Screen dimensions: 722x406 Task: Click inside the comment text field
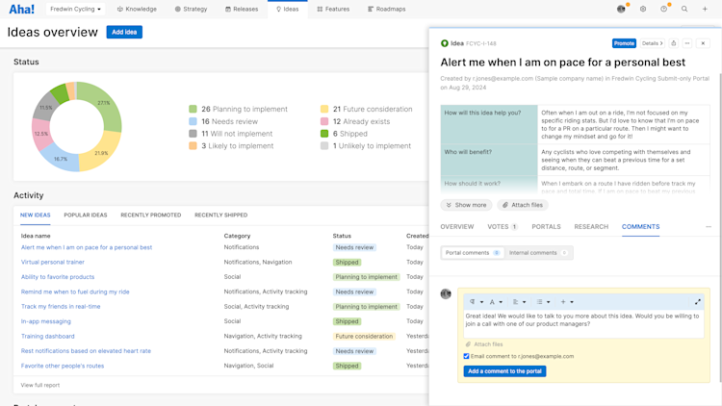[x=583, y=324]
